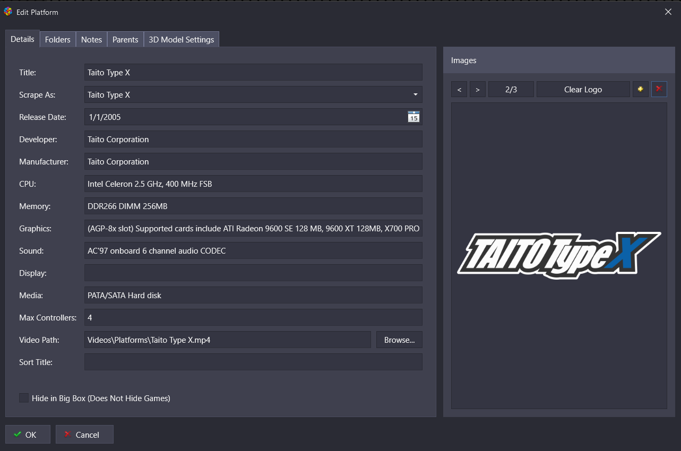Confirm changes with OK button

tap(28, 435)
